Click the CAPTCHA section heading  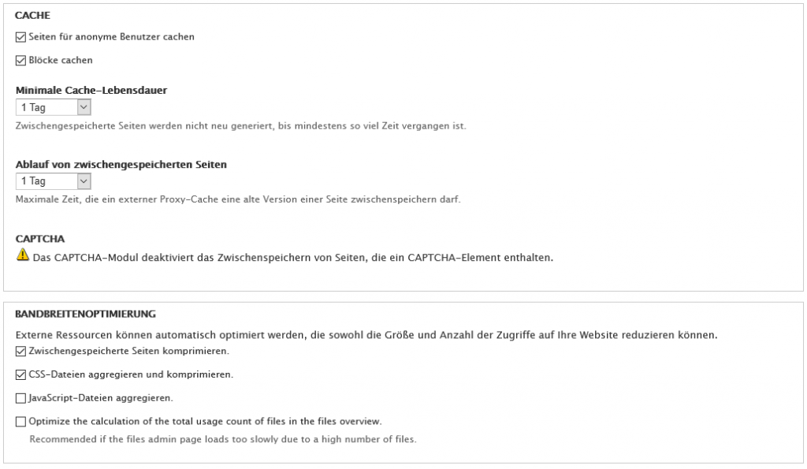39,238
